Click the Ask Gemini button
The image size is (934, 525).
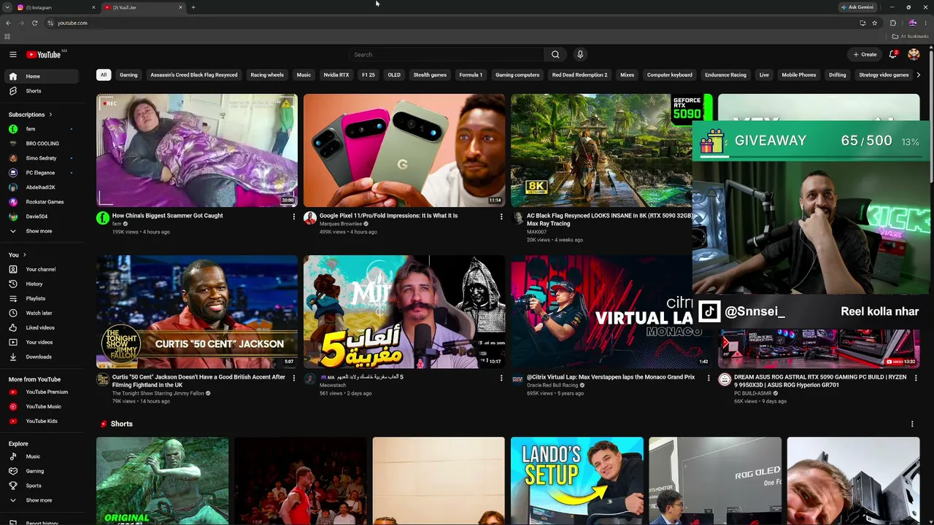(857, 7)
